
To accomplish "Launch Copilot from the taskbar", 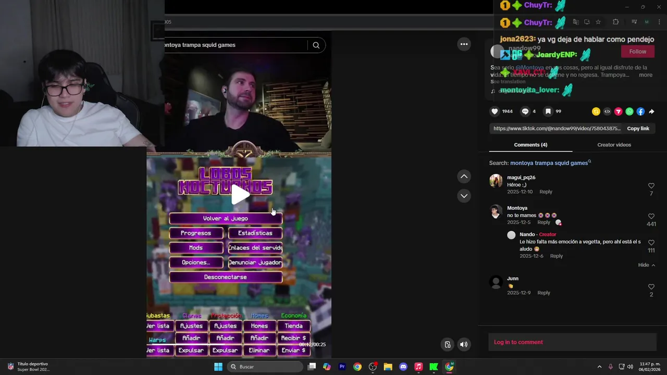I will click(x=327, y=367).
